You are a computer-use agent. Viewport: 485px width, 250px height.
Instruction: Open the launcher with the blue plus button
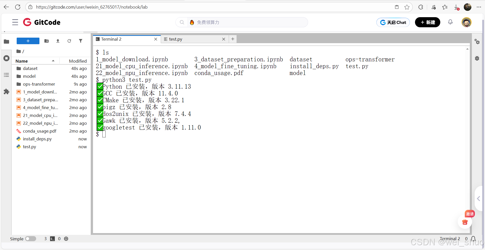[28, 41]
